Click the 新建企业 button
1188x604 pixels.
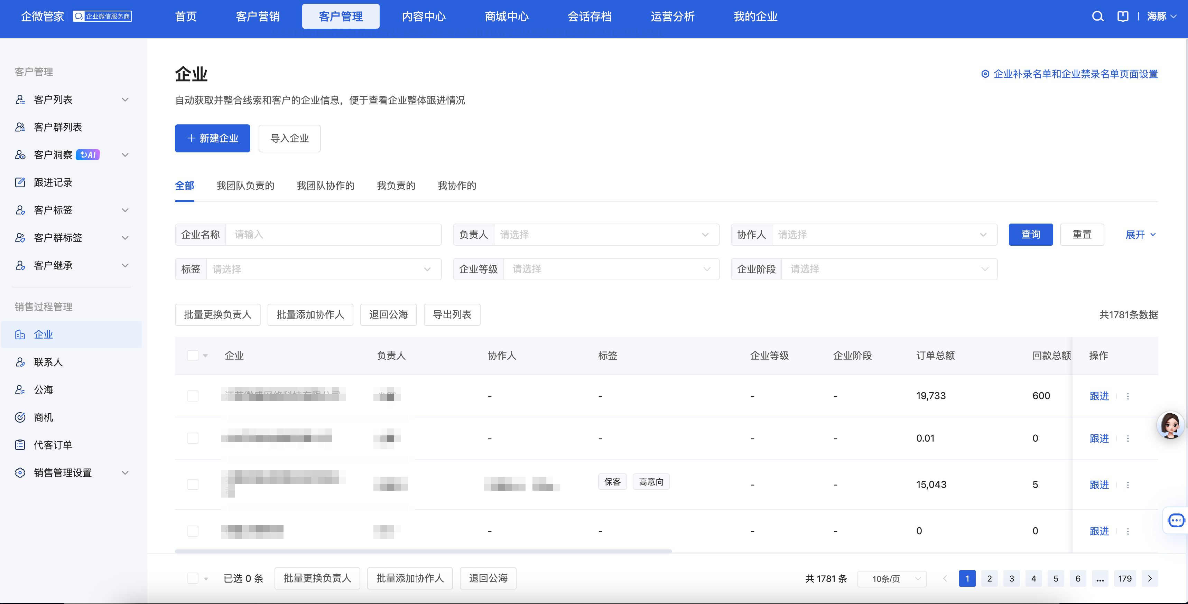pyautogui.click(x=213, y=138)
